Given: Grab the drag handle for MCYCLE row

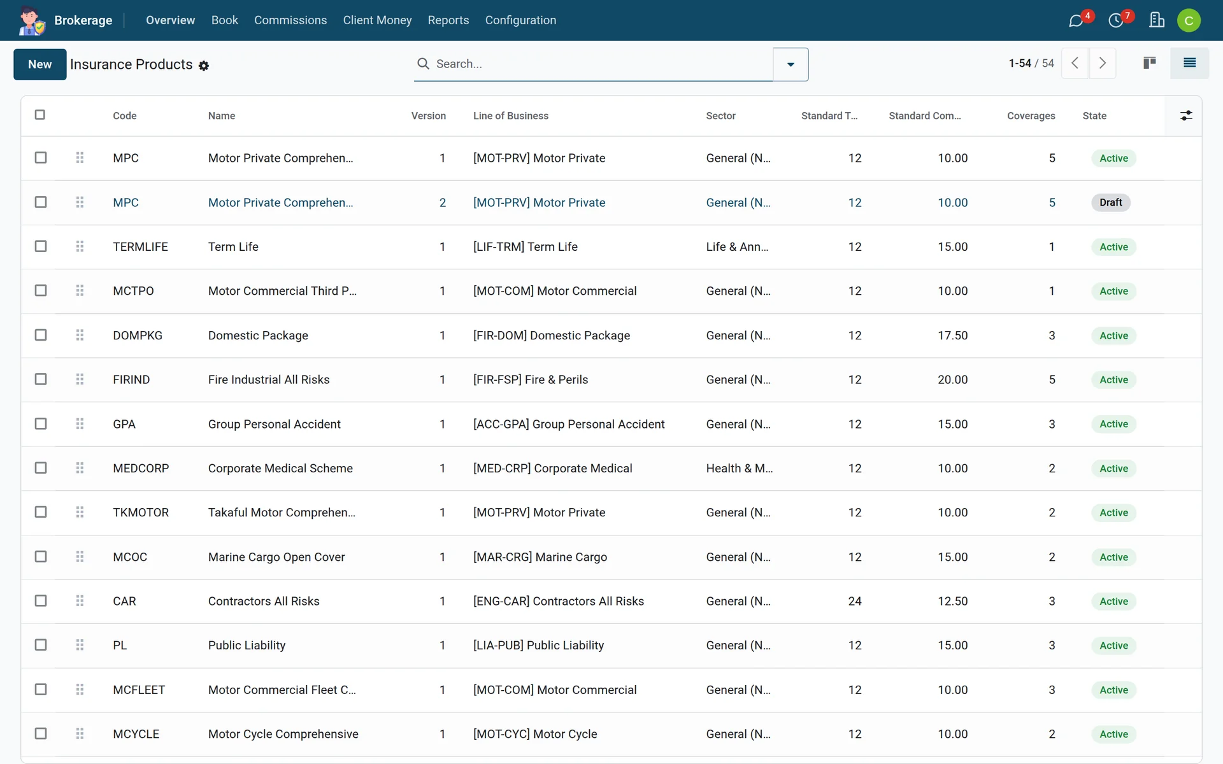Looking at the screenshot, I should point(80,733).
